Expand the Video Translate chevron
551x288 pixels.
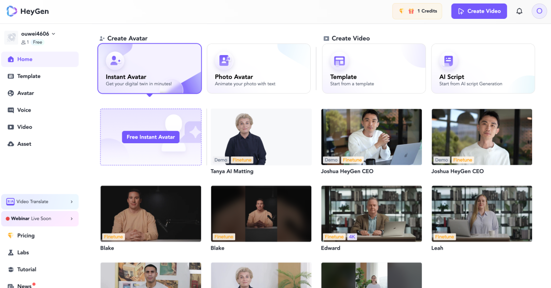72,202
